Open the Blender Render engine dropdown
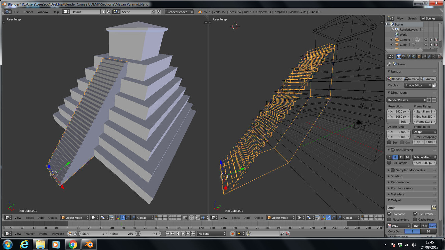The image size is (445, 250). pos(179,12)
